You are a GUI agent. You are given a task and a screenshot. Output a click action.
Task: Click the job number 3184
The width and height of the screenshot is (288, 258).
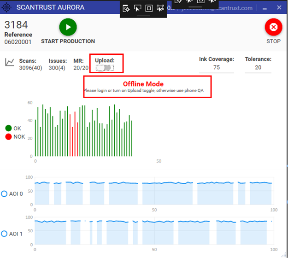click(16, 25)
